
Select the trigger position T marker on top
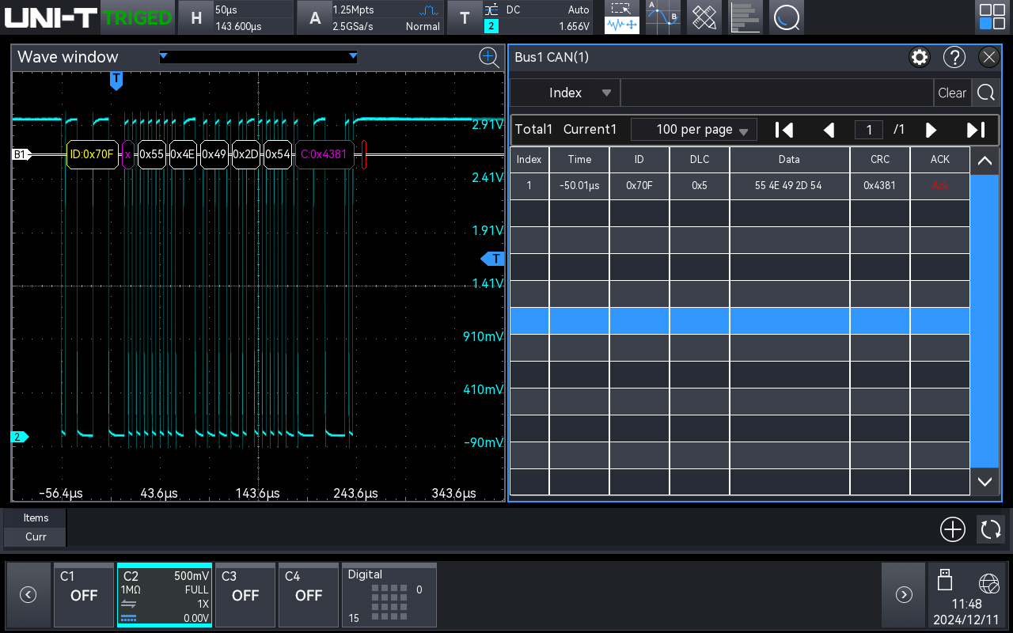[116, 80]
